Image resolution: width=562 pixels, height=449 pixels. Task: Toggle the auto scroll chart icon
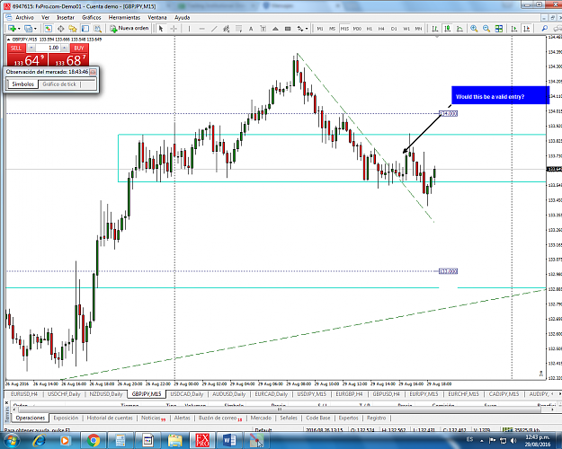[514, 28]
